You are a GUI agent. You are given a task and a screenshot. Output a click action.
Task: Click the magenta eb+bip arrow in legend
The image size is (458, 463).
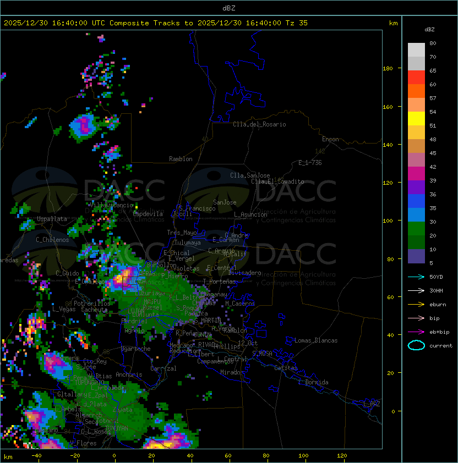[x=416, y=332]
